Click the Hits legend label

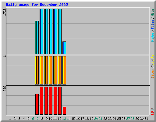tap(153, 13)
